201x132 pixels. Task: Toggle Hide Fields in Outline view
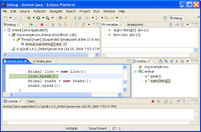point(166,61)
